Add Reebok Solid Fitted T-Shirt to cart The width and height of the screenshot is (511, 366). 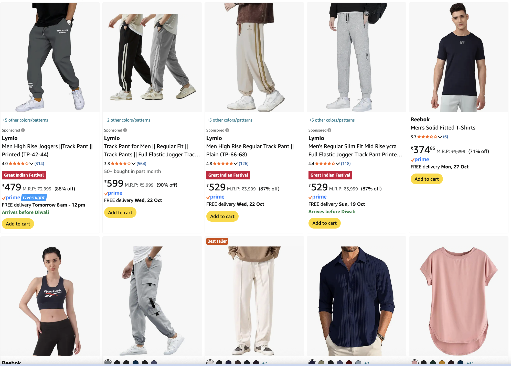(427, 179)
